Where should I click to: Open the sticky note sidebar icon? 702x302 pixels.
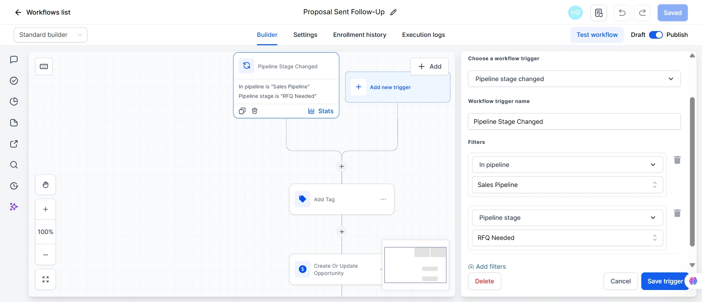[14, 123]
